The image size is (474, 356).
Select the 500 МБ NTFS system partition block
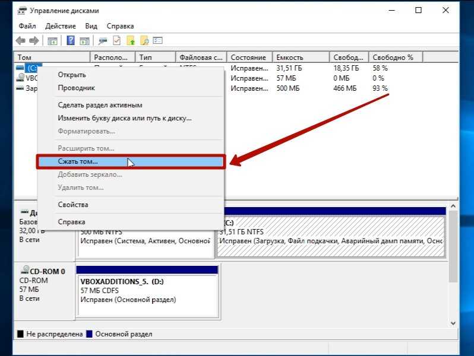tap(146, 244)
